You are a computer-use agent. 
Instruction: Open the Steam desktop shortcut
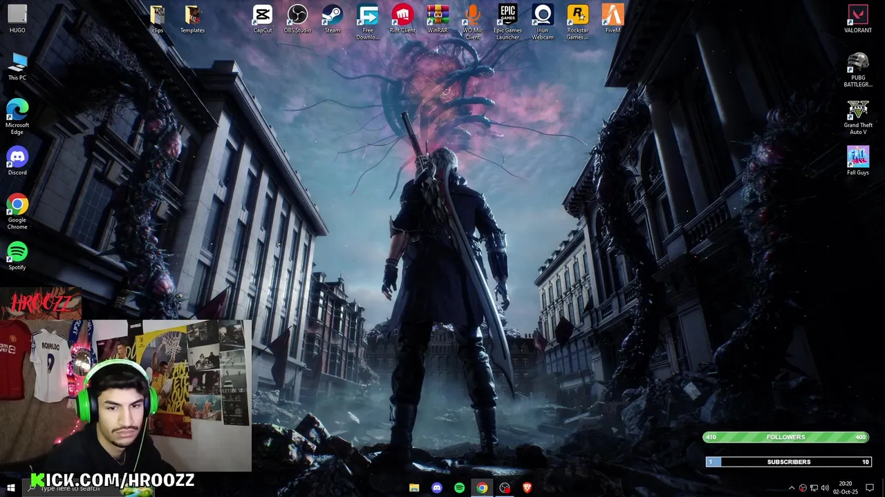[x=333, y=19]
